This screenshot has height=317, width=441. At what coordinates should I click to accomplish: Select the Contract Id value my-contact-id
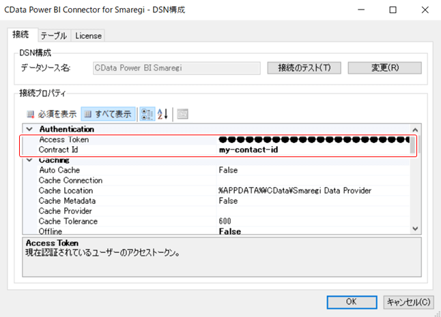(248, 150)
